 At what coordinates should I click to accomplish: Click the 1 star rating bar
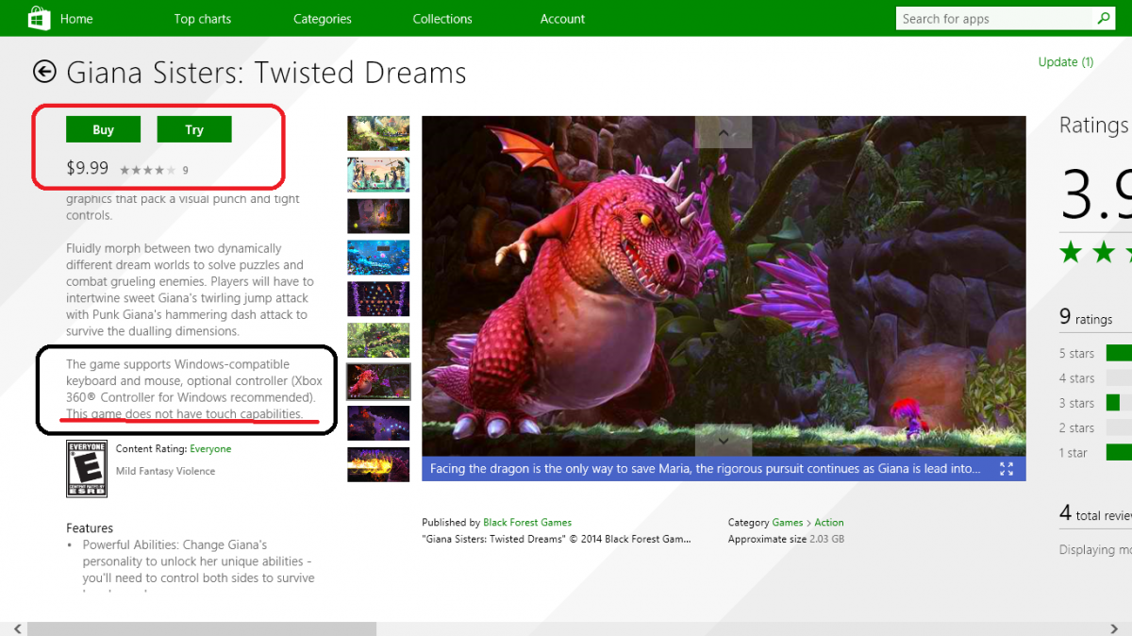pyautogui.click(x=1119, y=453)
